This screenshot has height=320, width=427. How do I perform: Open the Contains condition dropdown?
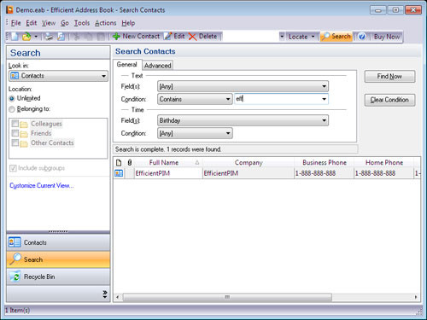[195, 99]
